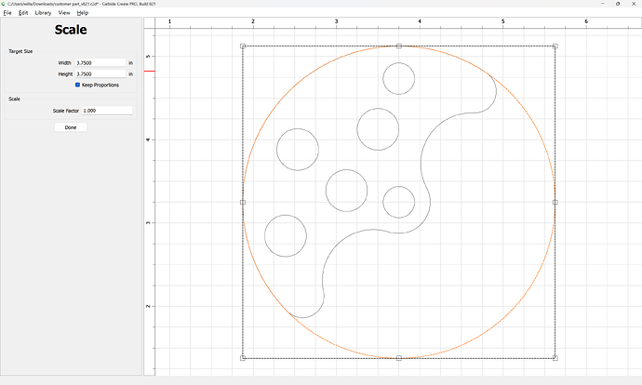Click the bottom-left selection handle
Viewport: 642px width, 385px height.
coord(243,358)
